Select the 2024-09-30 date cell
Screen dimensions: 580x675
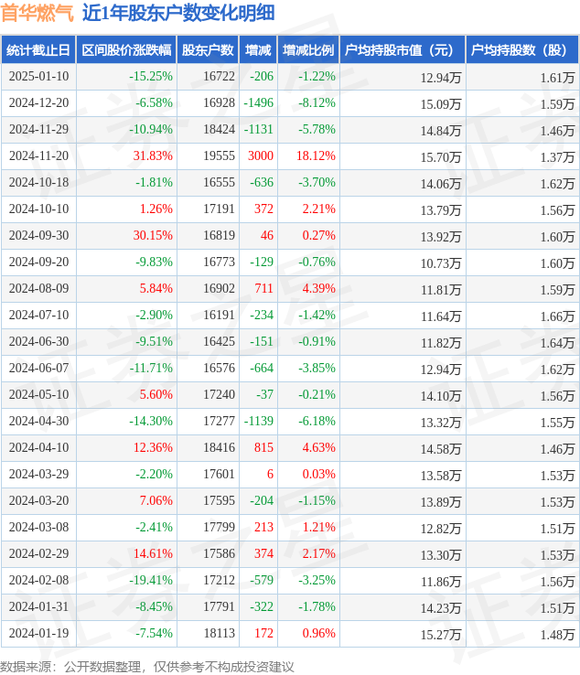pos(39,236)
